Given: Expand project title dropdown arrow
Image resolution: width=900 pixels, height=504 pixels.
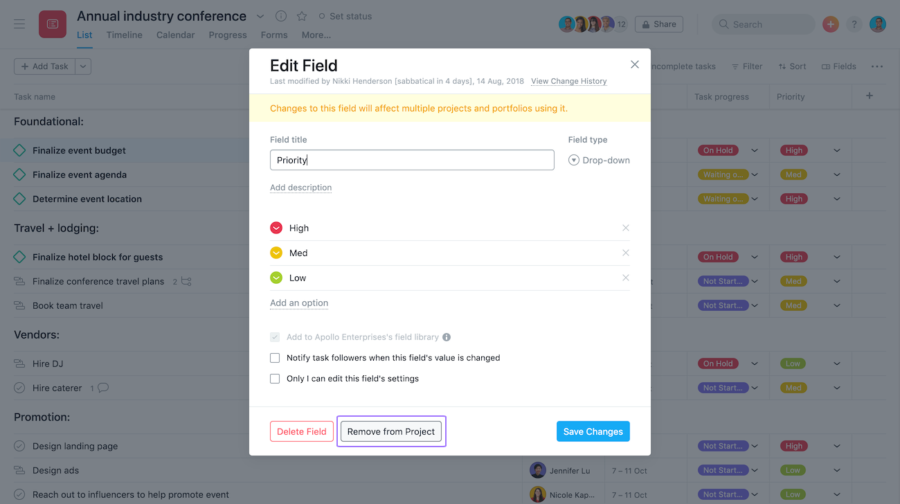Looking at the screenshot, I should click(x=260, y=16).
